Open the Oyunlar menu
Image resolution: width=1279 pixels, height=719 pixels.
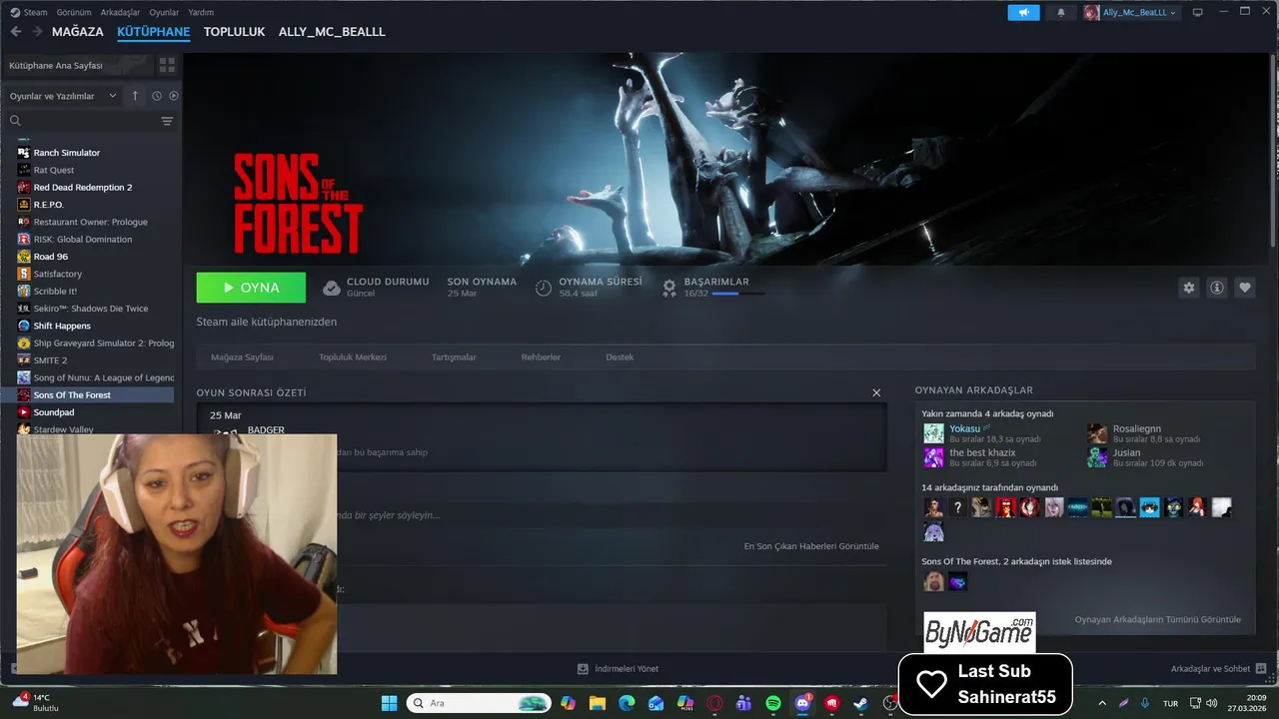coord(164,12)
